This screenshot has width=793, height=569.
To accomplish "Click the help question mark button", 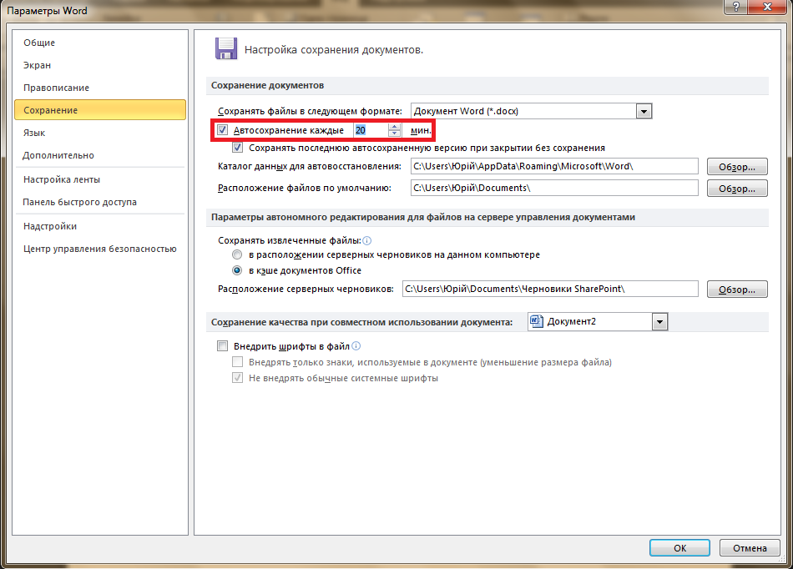I will click(736, 7).
